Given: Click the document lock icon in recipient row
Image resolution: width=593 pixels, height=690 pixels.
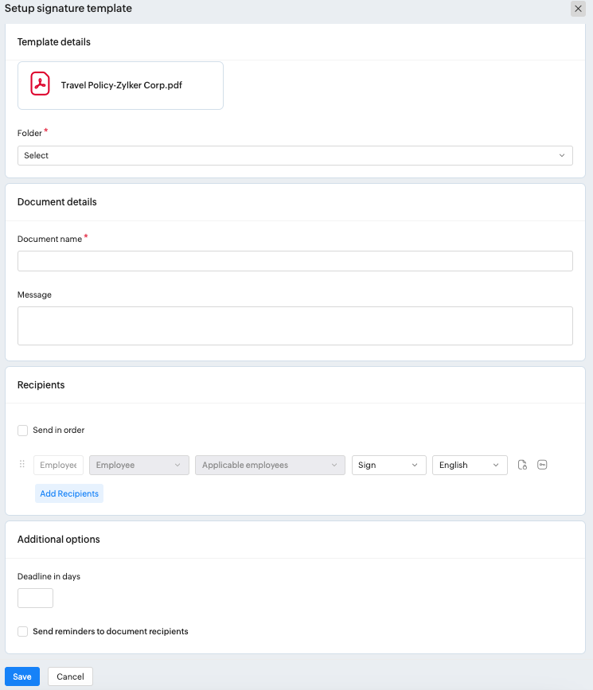Looking at the screenshot, I should 522,465.
